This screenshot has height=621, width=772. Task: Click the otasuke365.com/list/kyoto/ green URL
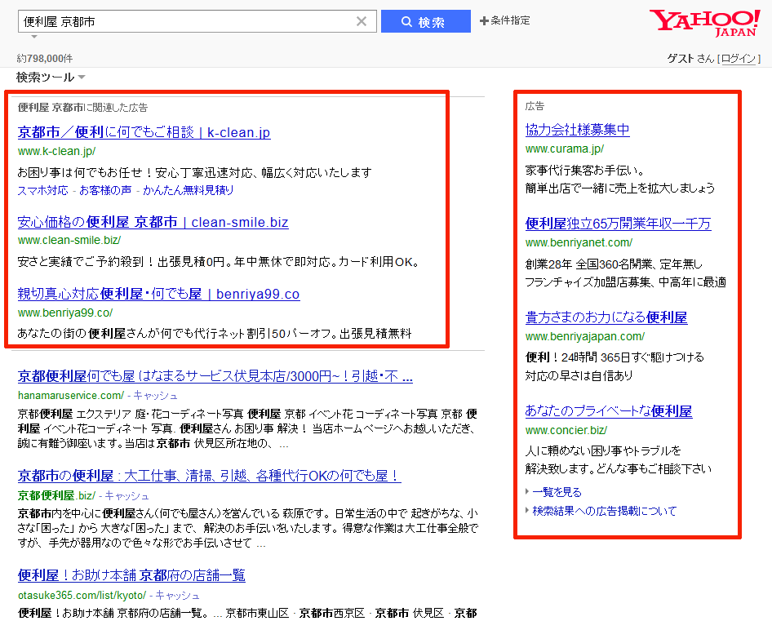(82, 596)
